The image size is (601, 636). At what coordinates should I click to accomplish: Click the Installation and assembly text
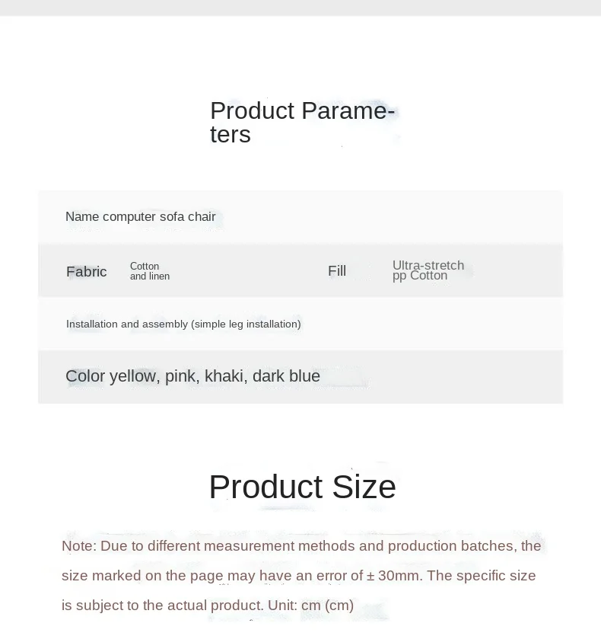pos(183,324)
